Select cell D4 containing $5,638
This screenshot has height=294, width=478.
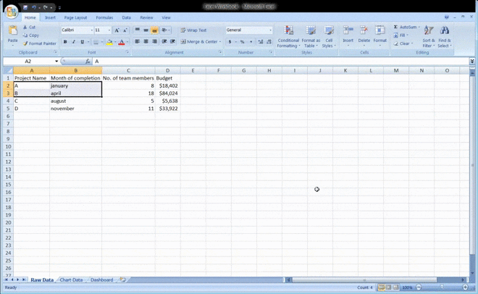coord(167,101)
